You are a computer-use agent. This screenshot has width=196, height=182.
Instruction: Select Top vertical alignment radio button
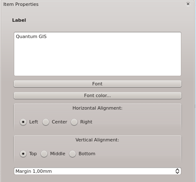tap(23, 154)
